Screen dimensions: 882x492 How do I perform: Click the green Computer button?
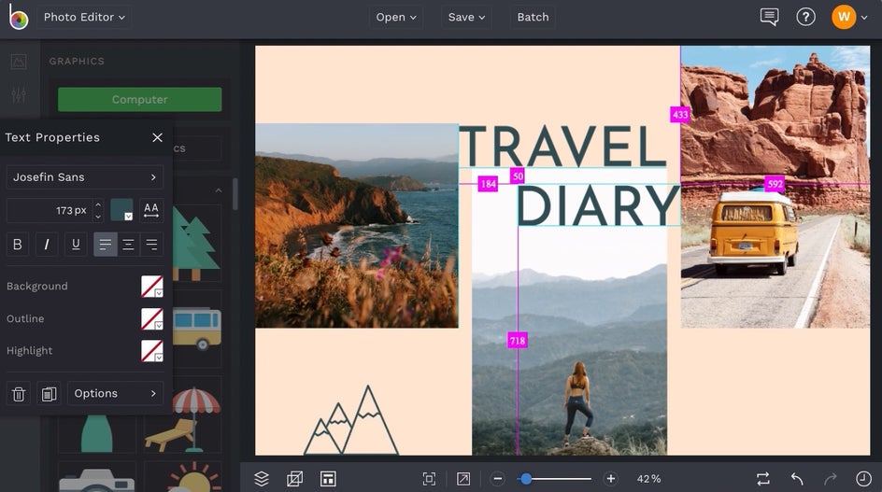pyautogui.click(x=139, y=100)
